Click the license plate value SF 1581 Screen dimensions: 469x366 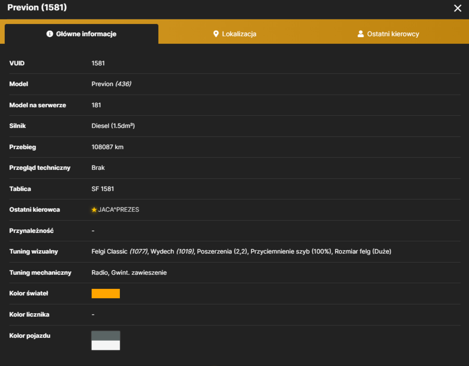[102, 189]
